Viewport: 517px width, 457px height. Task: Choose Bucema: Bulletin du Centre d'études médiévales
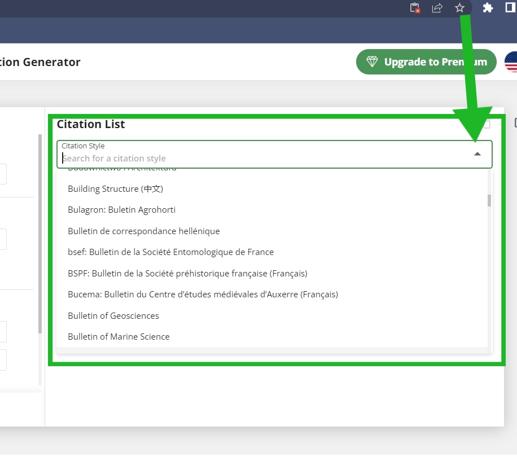pyautogui.click(x=272, y=295)
